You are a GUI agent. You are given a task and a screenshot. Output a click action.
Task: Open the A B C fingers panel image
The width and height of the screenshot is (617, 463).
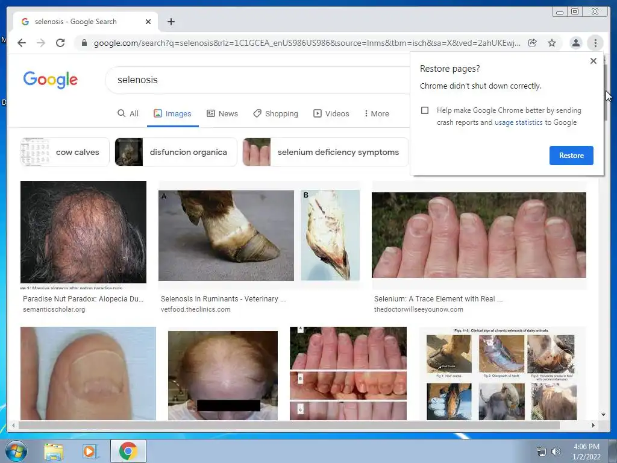click(348, 373)
